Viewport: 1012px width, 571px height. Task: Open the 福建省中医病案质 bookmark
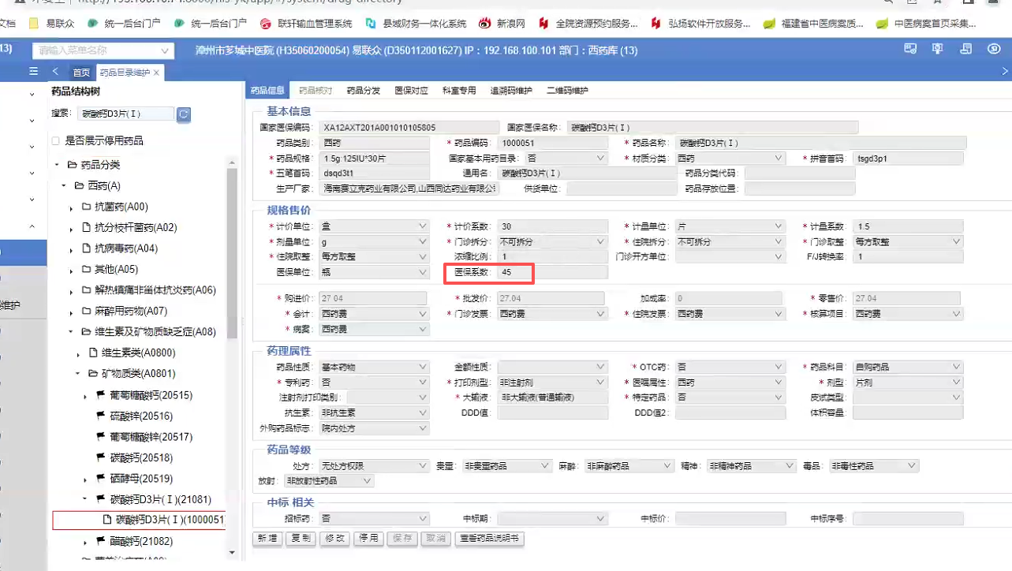(813, 24)
